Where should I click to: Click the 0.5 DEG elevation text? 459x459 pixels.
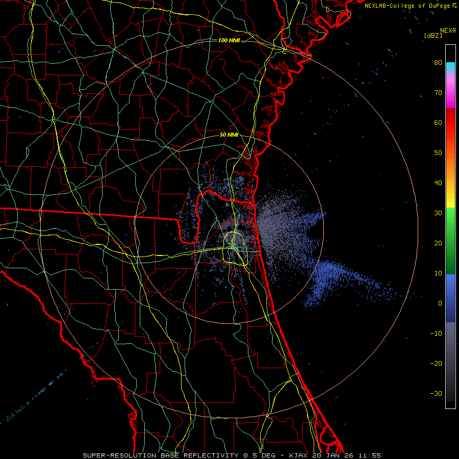tap(260, 455)
